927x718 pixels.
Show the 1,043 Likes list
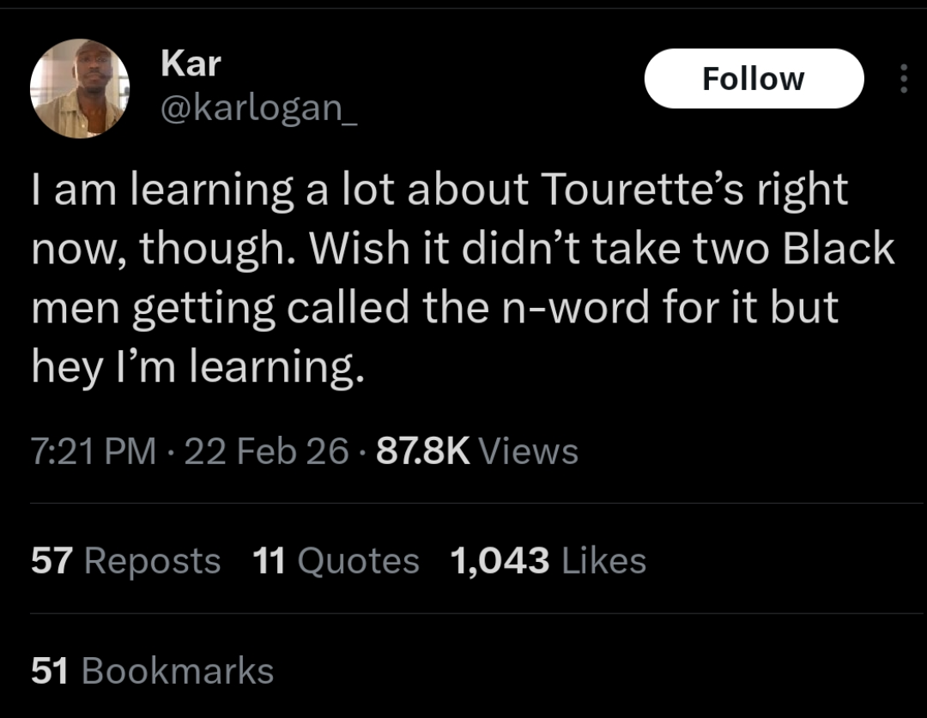pos(548,561)
